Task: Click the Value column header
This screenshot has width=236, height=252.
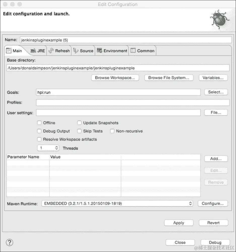Action: click(85, 157)
